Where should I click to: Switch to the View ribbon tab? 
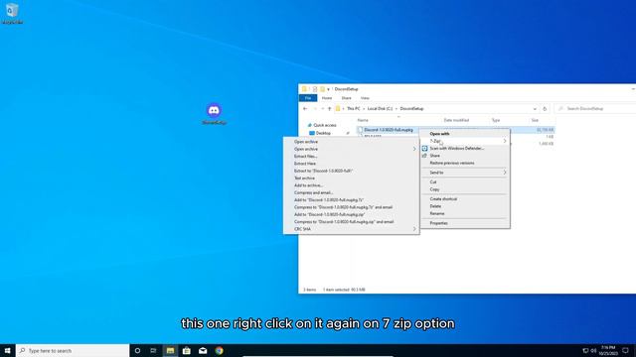[x=365, y=98]
